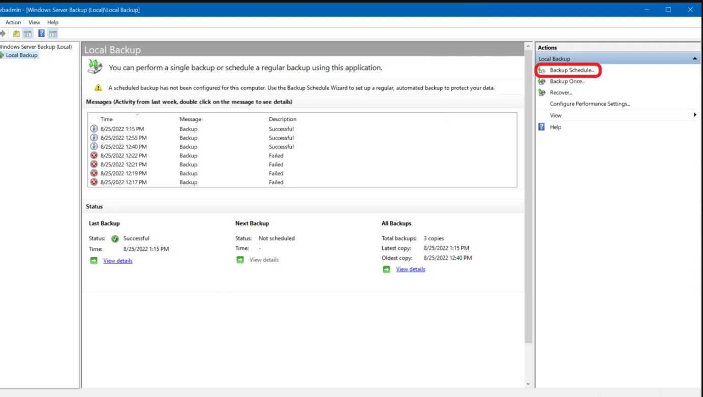
Task: Click the Recover icon in Actions pane
Action: pos(542,92)
